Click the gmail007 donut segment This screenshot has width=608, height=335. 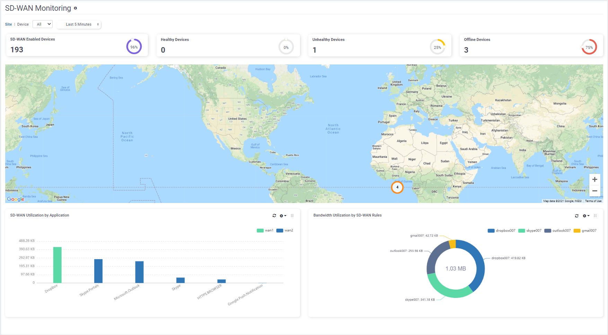tap(452, 244)
